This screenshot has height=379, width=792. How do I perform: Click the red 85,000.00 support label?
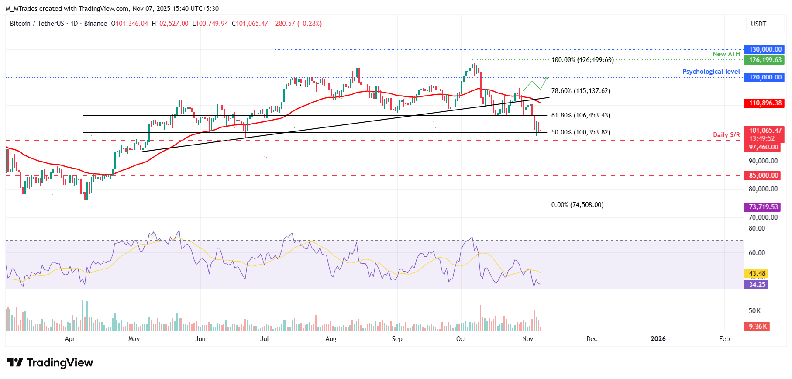tap(763, 176)
